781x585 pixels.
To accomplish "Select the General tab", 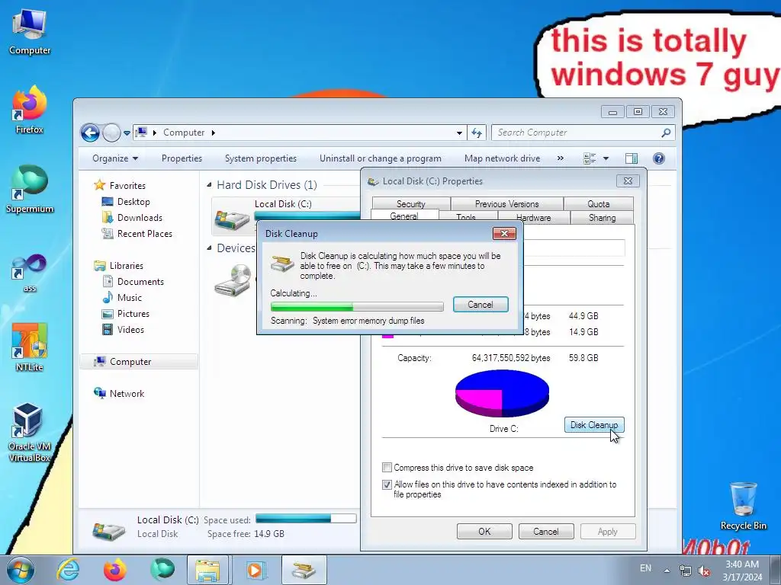I will (x=404, y=216).
